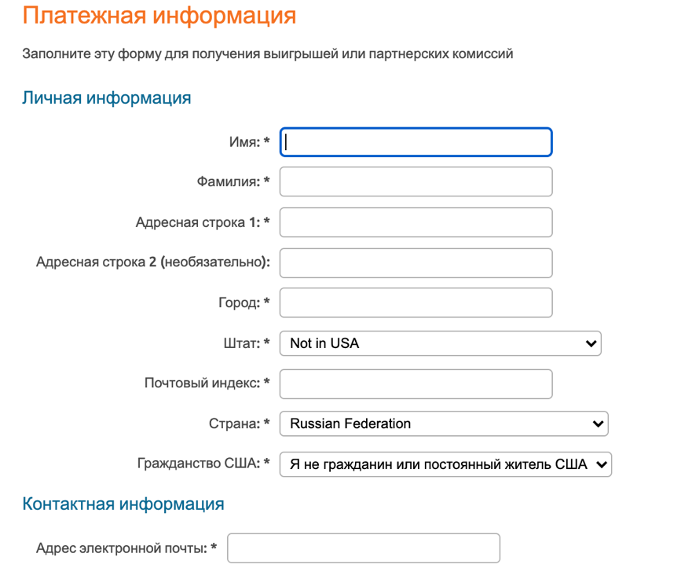Click the Почтовый индекс field
This screenshot has width=681, height=575.
pyautogui.click(x=416, y=384)
